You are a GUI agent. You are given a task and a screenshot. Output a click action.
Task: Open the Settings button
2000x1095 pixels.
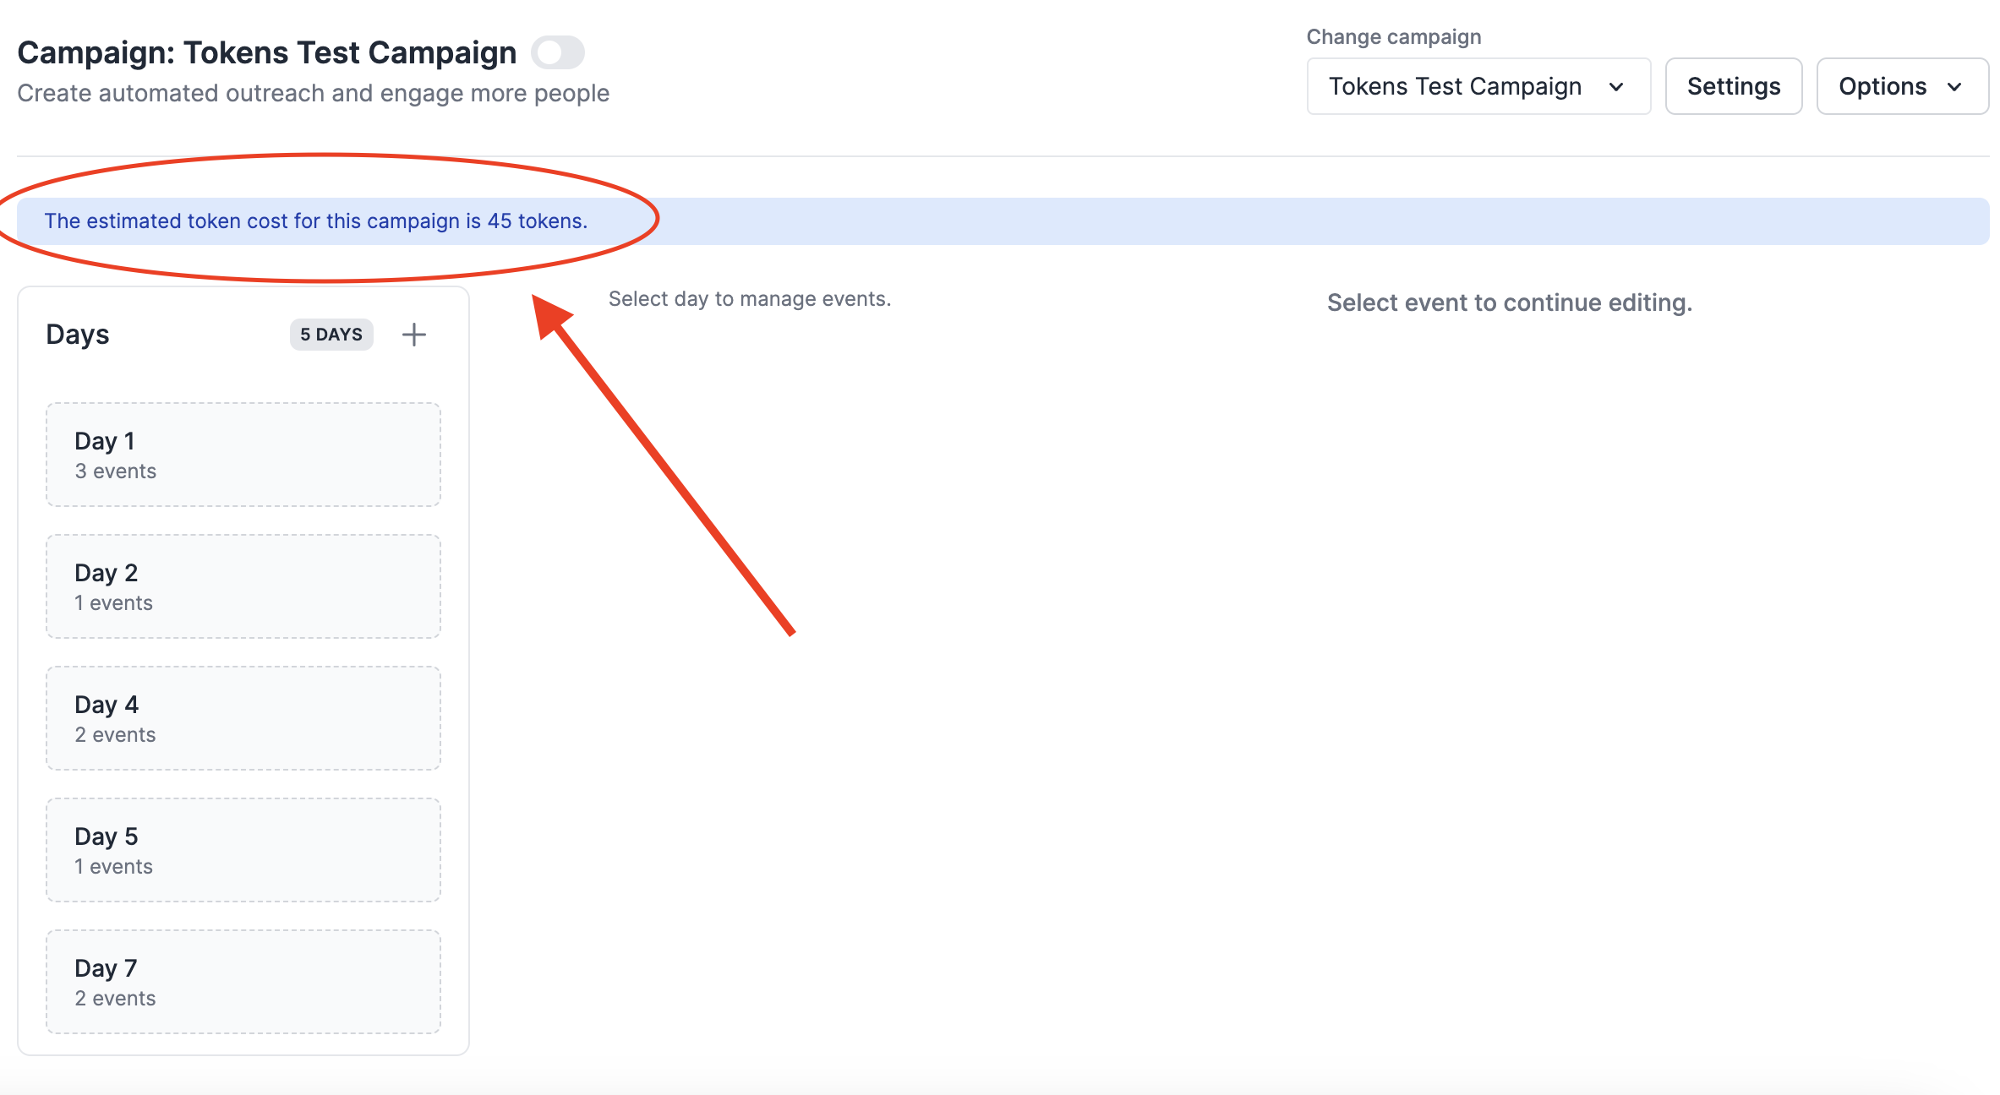[x=1733, y=86]
